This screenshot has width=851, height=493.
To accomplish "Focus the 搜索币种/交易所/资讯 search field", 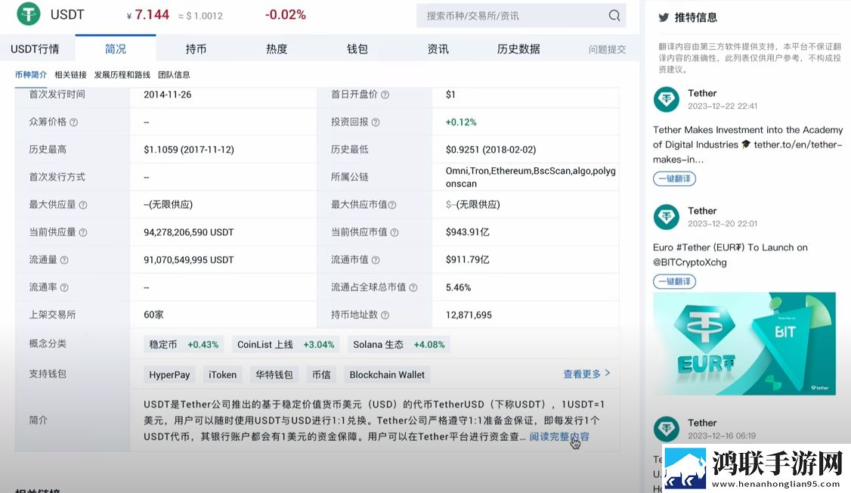I will (521, 15).
